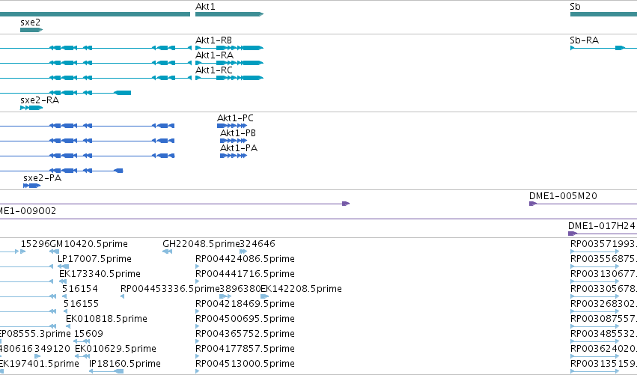
Task: Click the Sb-RA transcript label
Action: [x=584, y=40]
